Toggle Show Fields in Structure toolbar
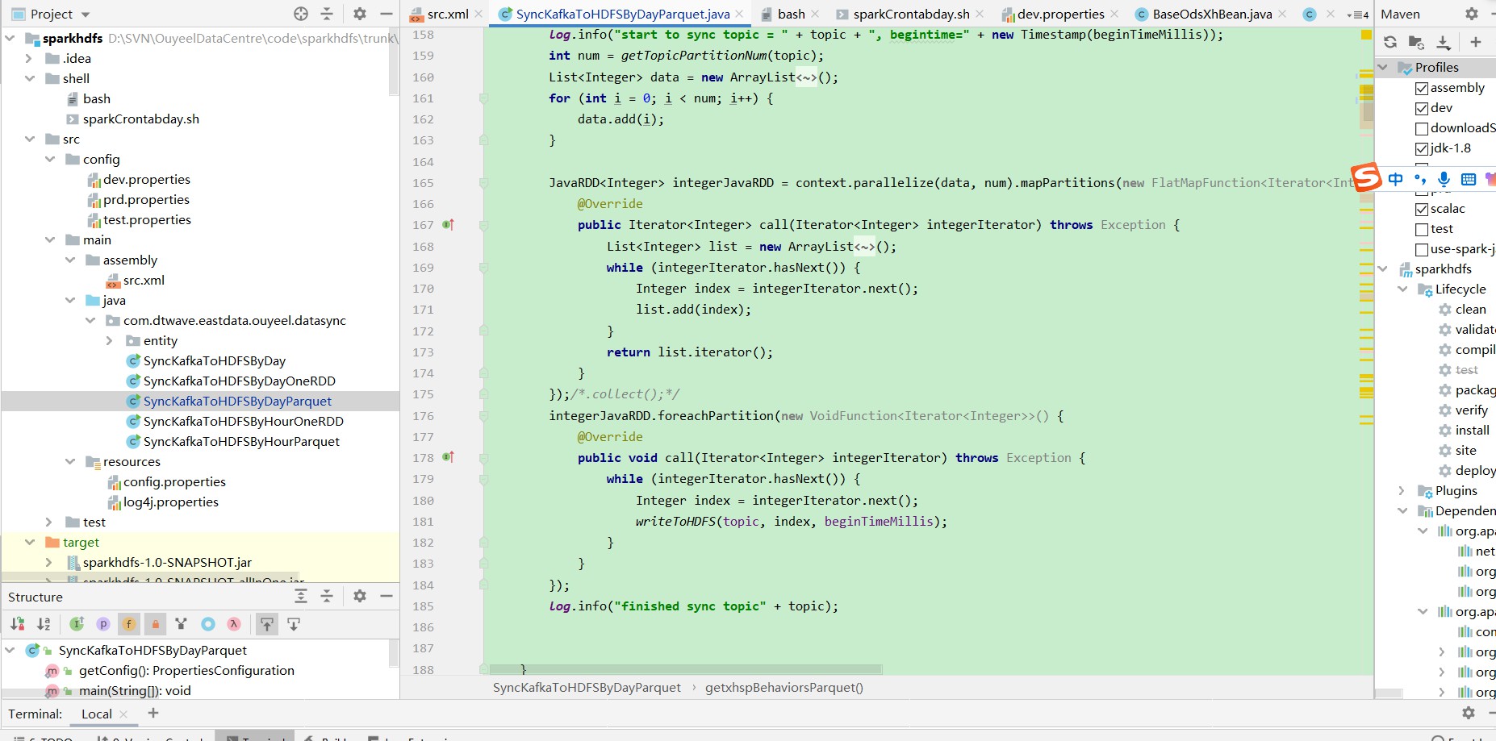 (129, 623)
